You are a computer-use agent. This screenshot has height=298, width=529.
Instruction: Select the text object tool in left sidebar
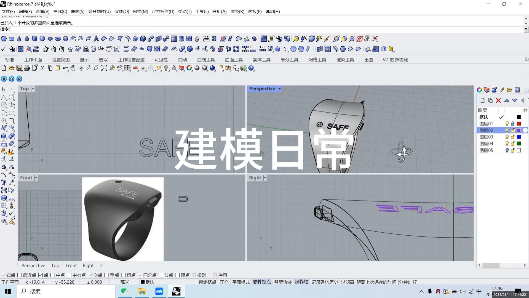4,182
